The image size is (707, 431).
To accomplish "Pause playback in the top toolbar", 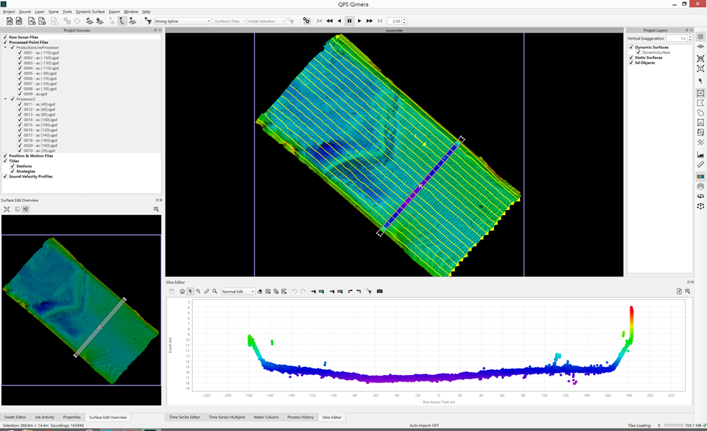I will point(349,21).
